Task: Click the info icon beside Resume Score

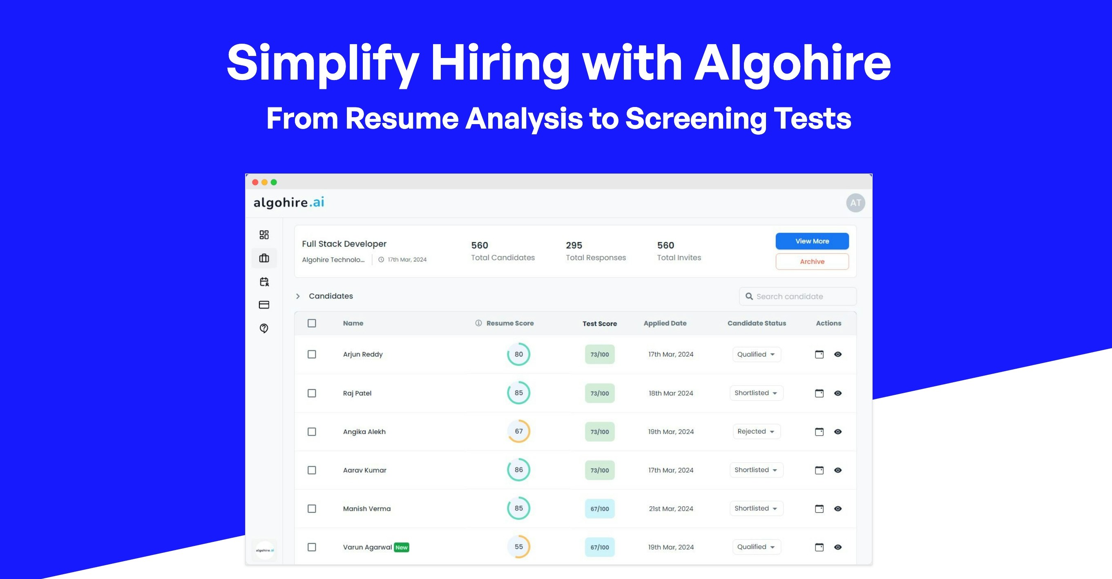Action: pyautogui.click(x=478, y=323)
